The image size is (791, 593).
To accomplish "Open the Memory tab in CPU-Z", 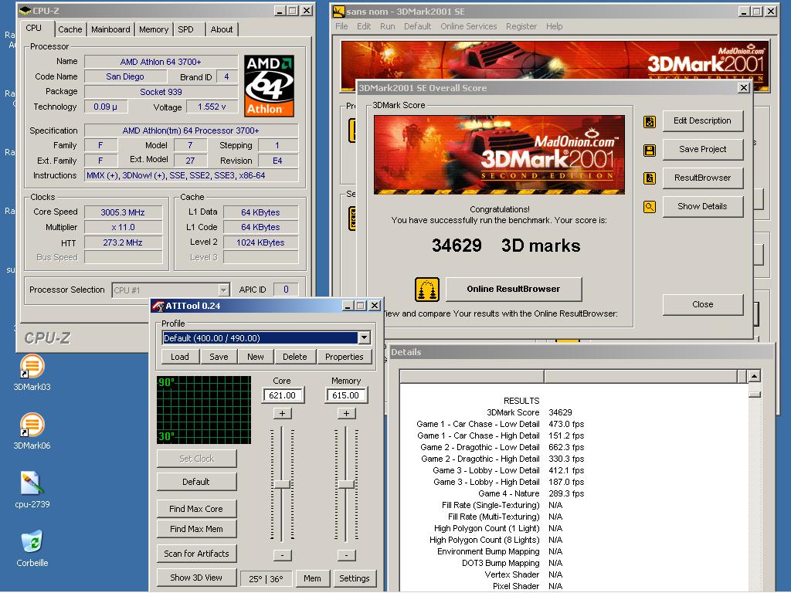I will click(154, 29).
